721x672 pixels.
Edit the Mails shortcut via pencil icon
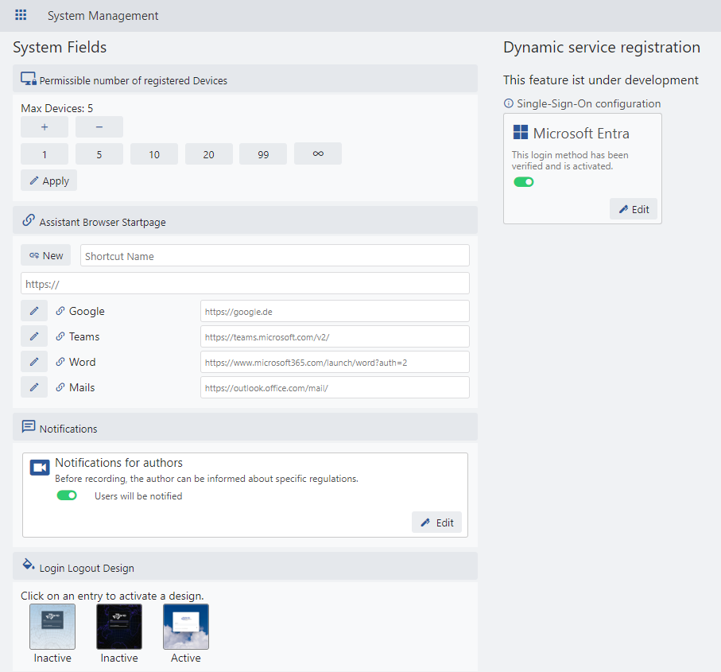[x=34, y=386]
